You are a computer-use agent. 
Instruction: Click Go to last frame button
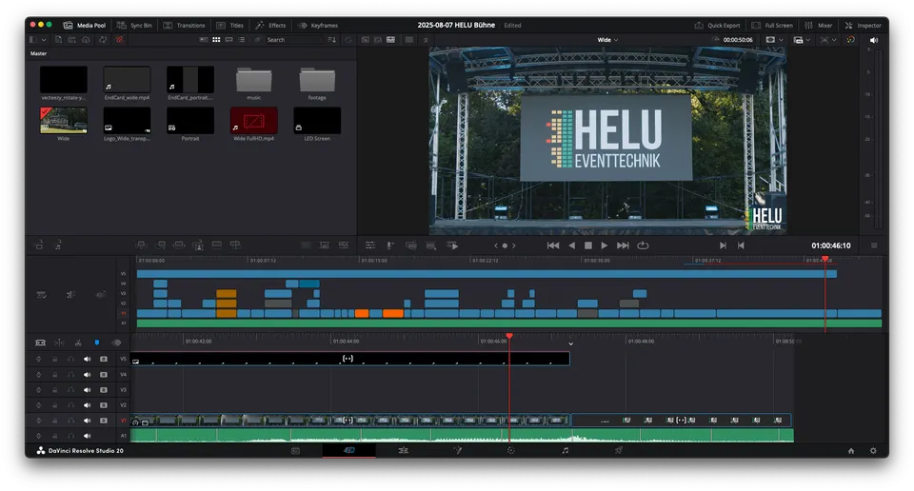tap(623, 245)
